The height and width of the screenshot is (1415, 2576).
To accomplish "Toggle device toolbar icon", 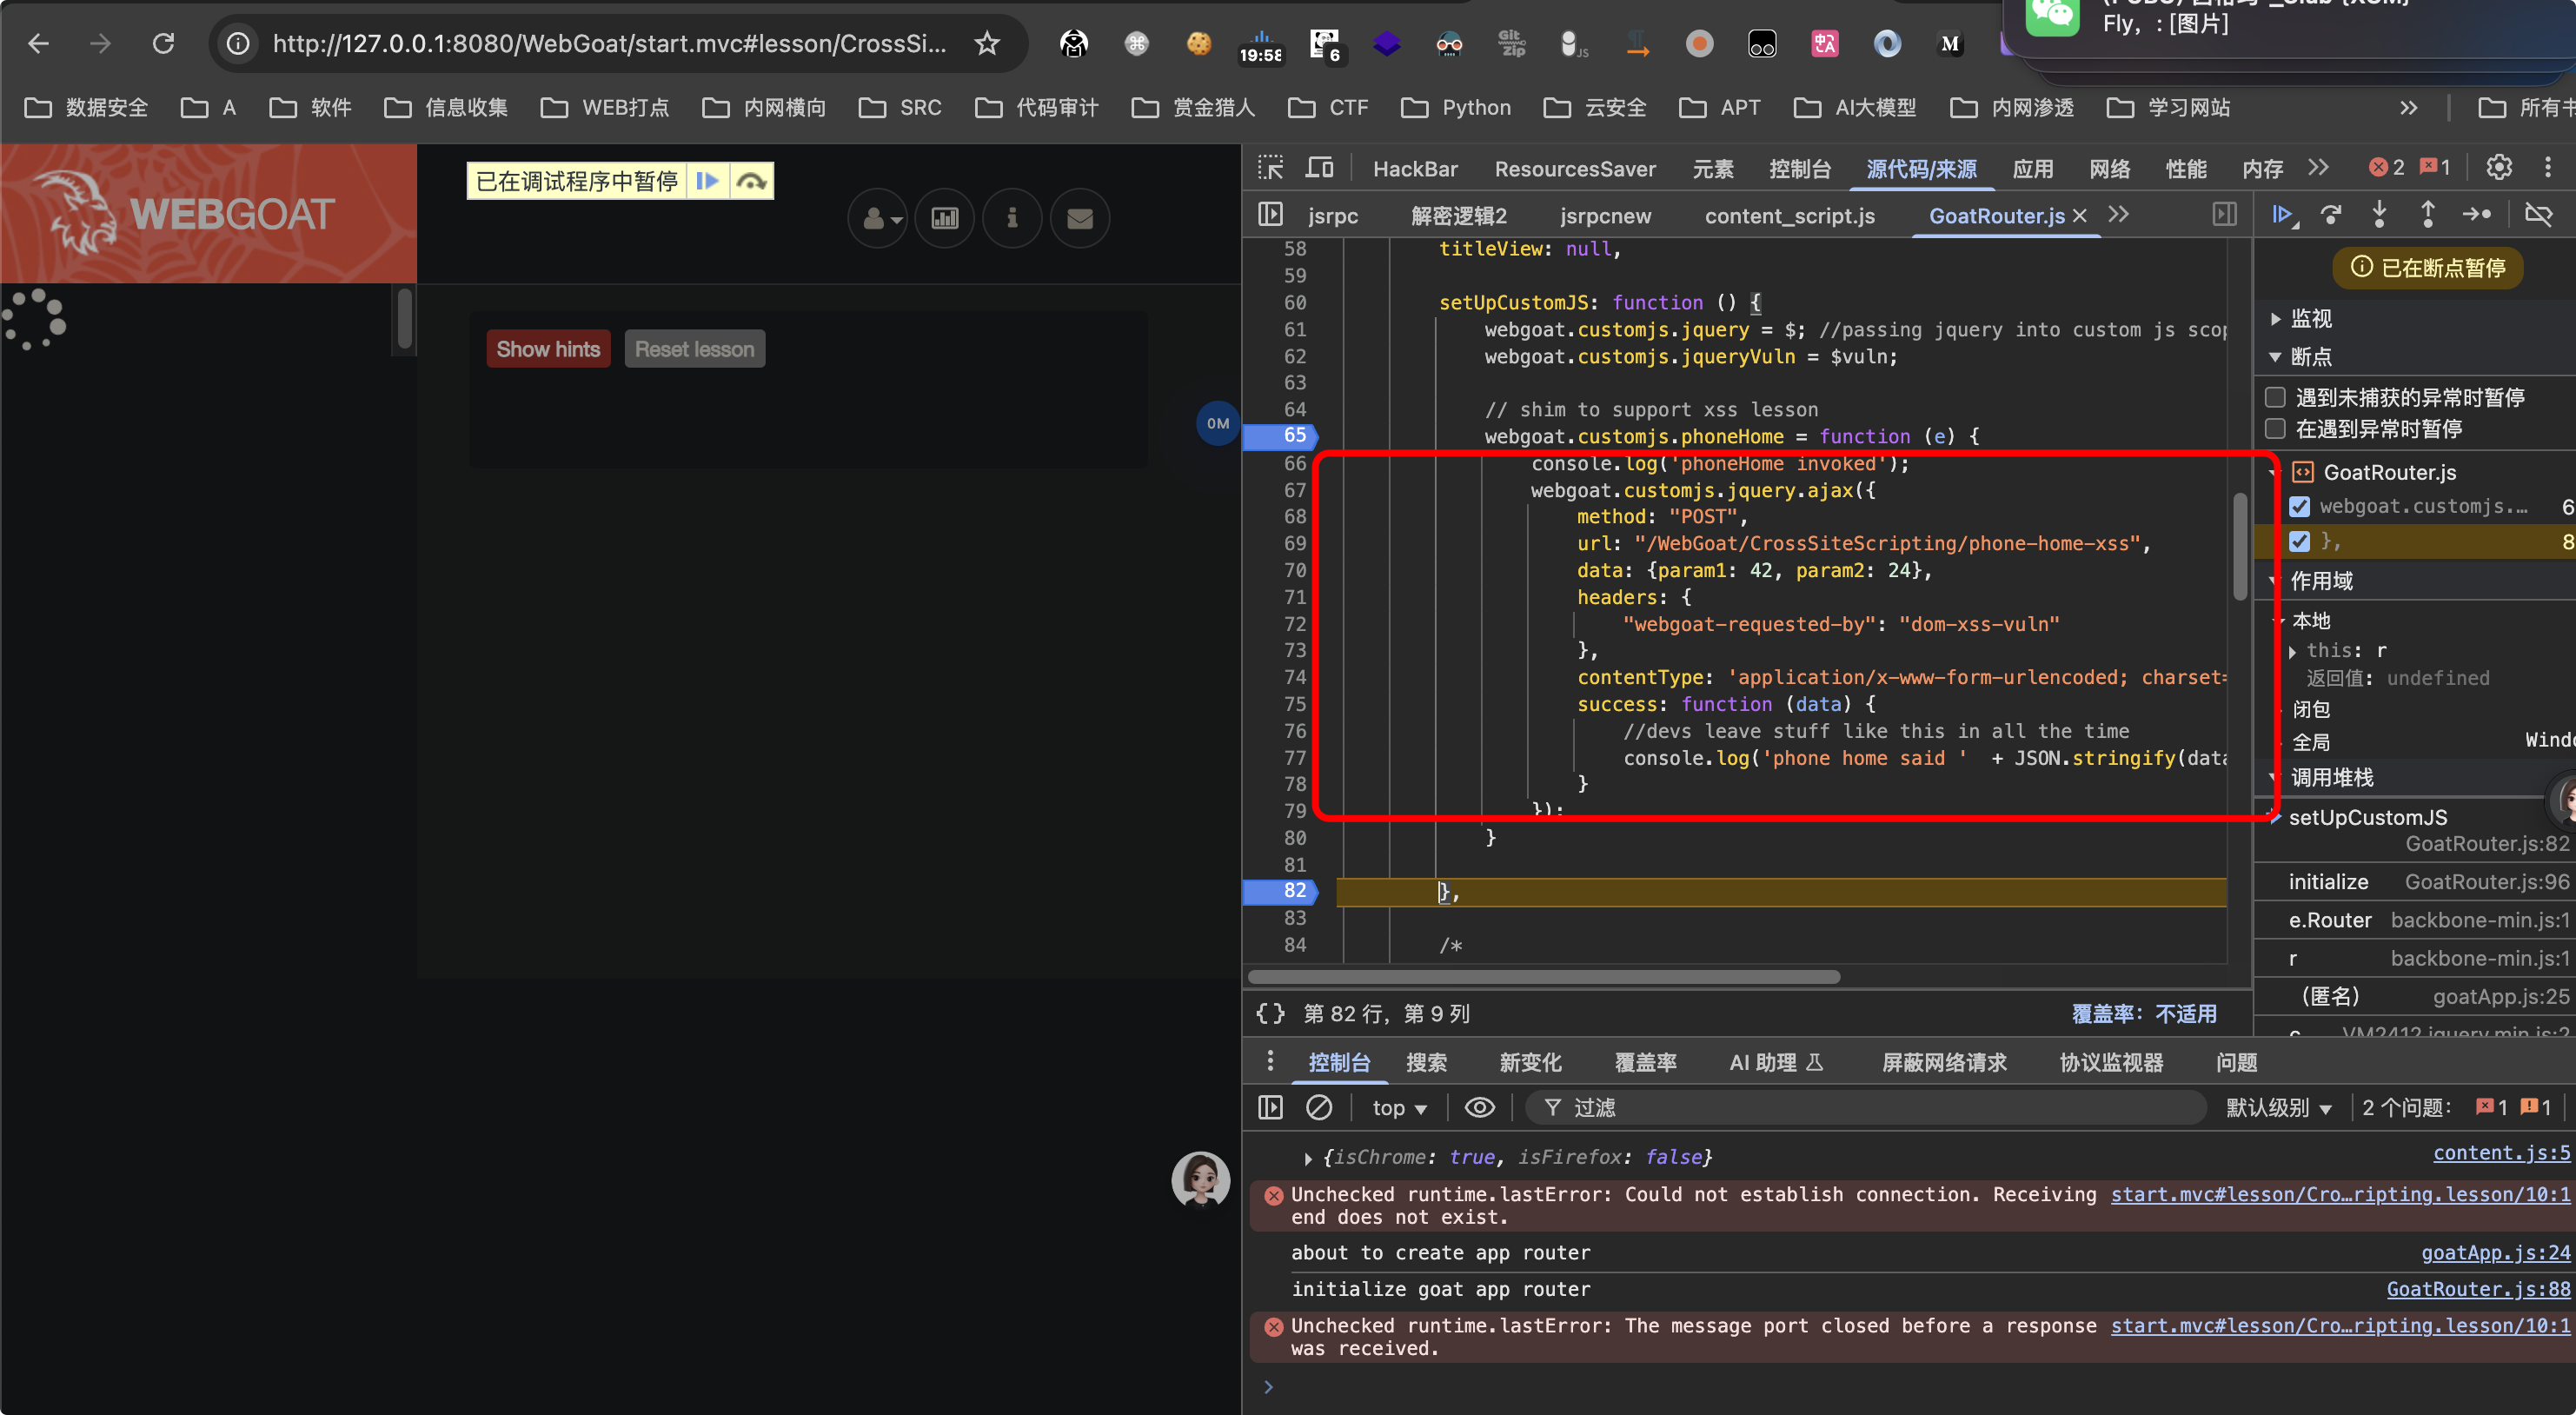I will coord(1320,167).
